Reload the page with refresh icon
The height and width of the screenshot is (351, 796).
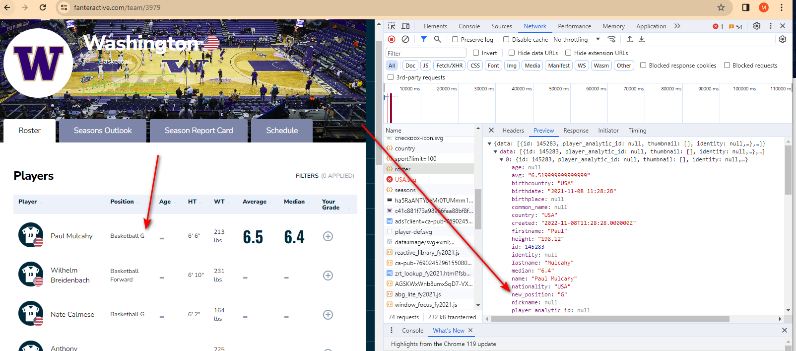[43, 7]
